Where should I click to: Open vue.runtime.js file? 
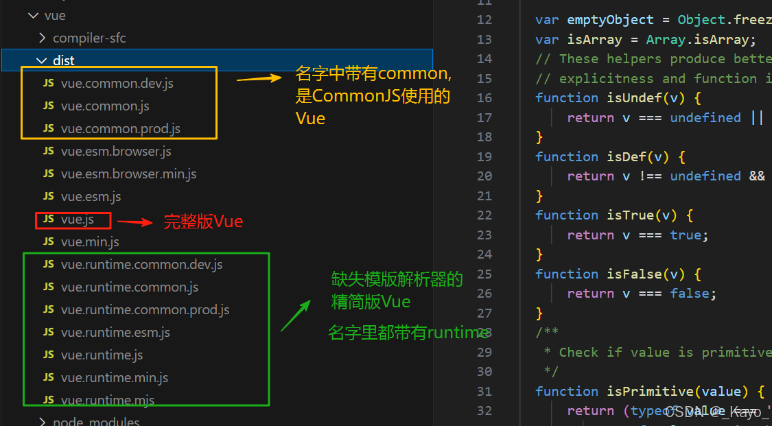pyautogui.click(x=102, y=355)
